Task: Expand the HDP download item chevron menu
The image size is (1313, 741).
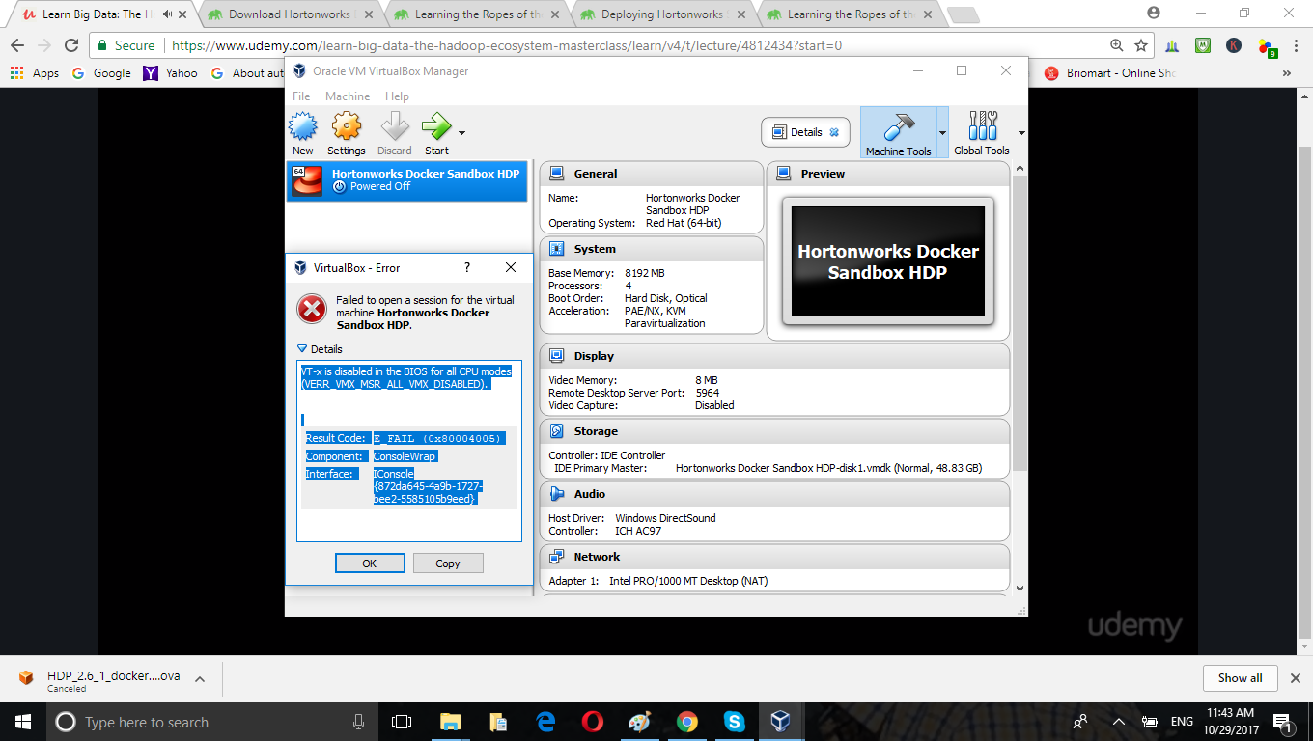Action: tap(200, 679)
